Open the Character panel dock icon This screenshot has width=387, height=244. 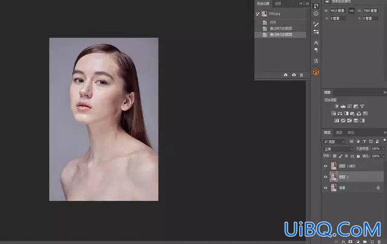[x=316, y=42]
